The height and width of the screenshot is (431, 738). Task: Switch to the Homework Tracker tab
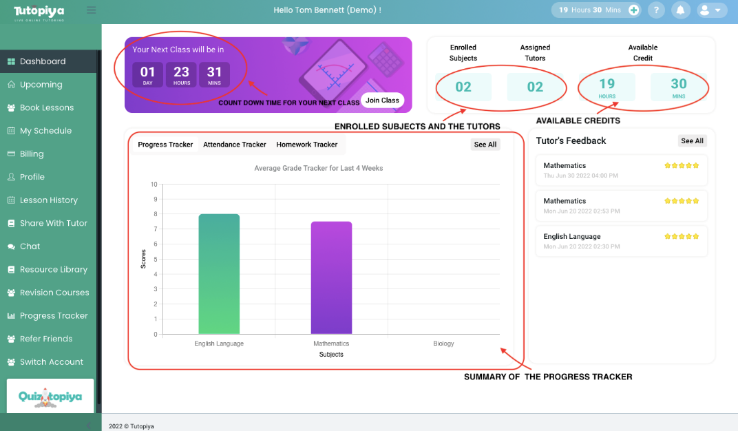coord(307,145)
